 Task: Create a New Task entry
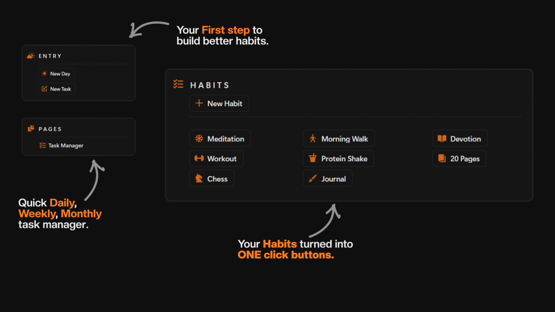pos(56,89)
